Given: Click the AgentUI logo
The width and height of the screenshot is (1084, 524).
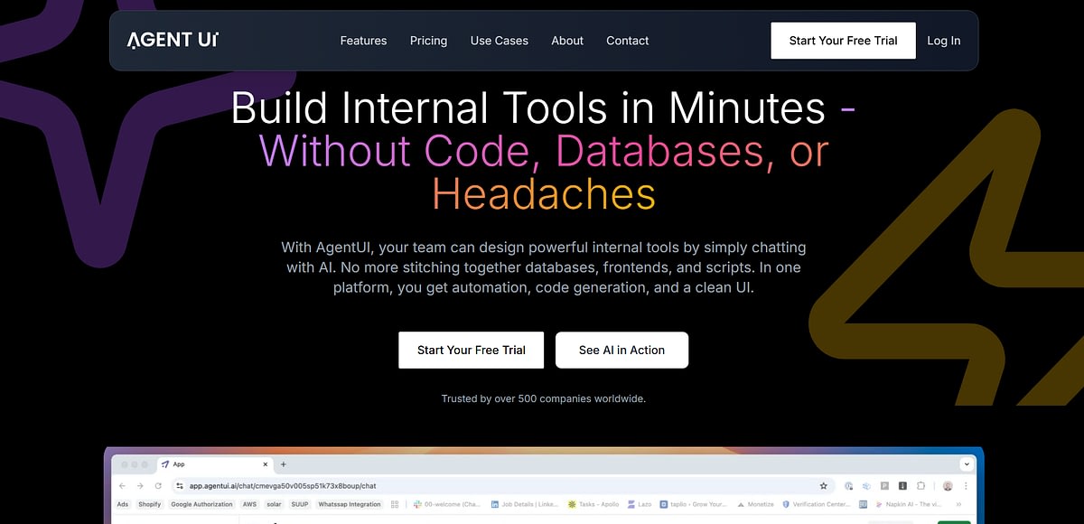Looking at the screenshot, I should 173,40.
